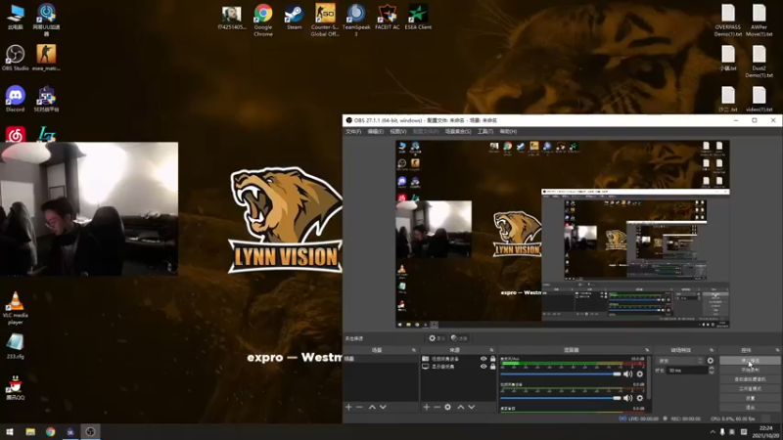
Task: Mute the video capture device audio
Action: (x=627, y=398)
